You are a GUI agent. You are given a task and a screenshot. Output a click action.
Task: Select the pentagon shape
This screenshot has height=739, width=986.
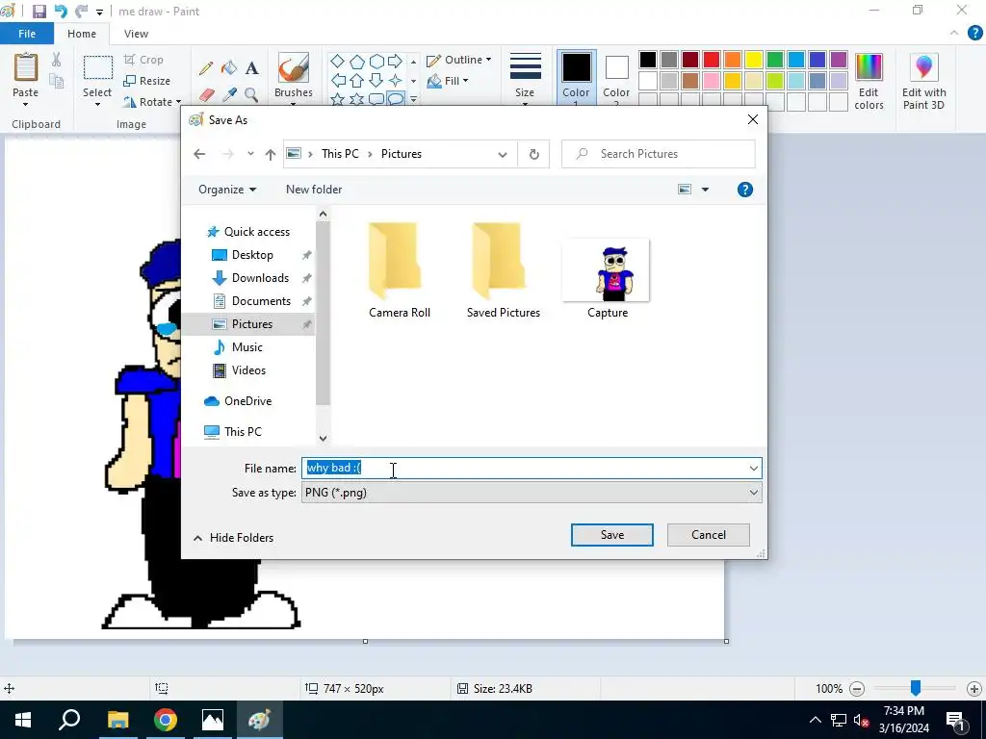coord(357,62)
